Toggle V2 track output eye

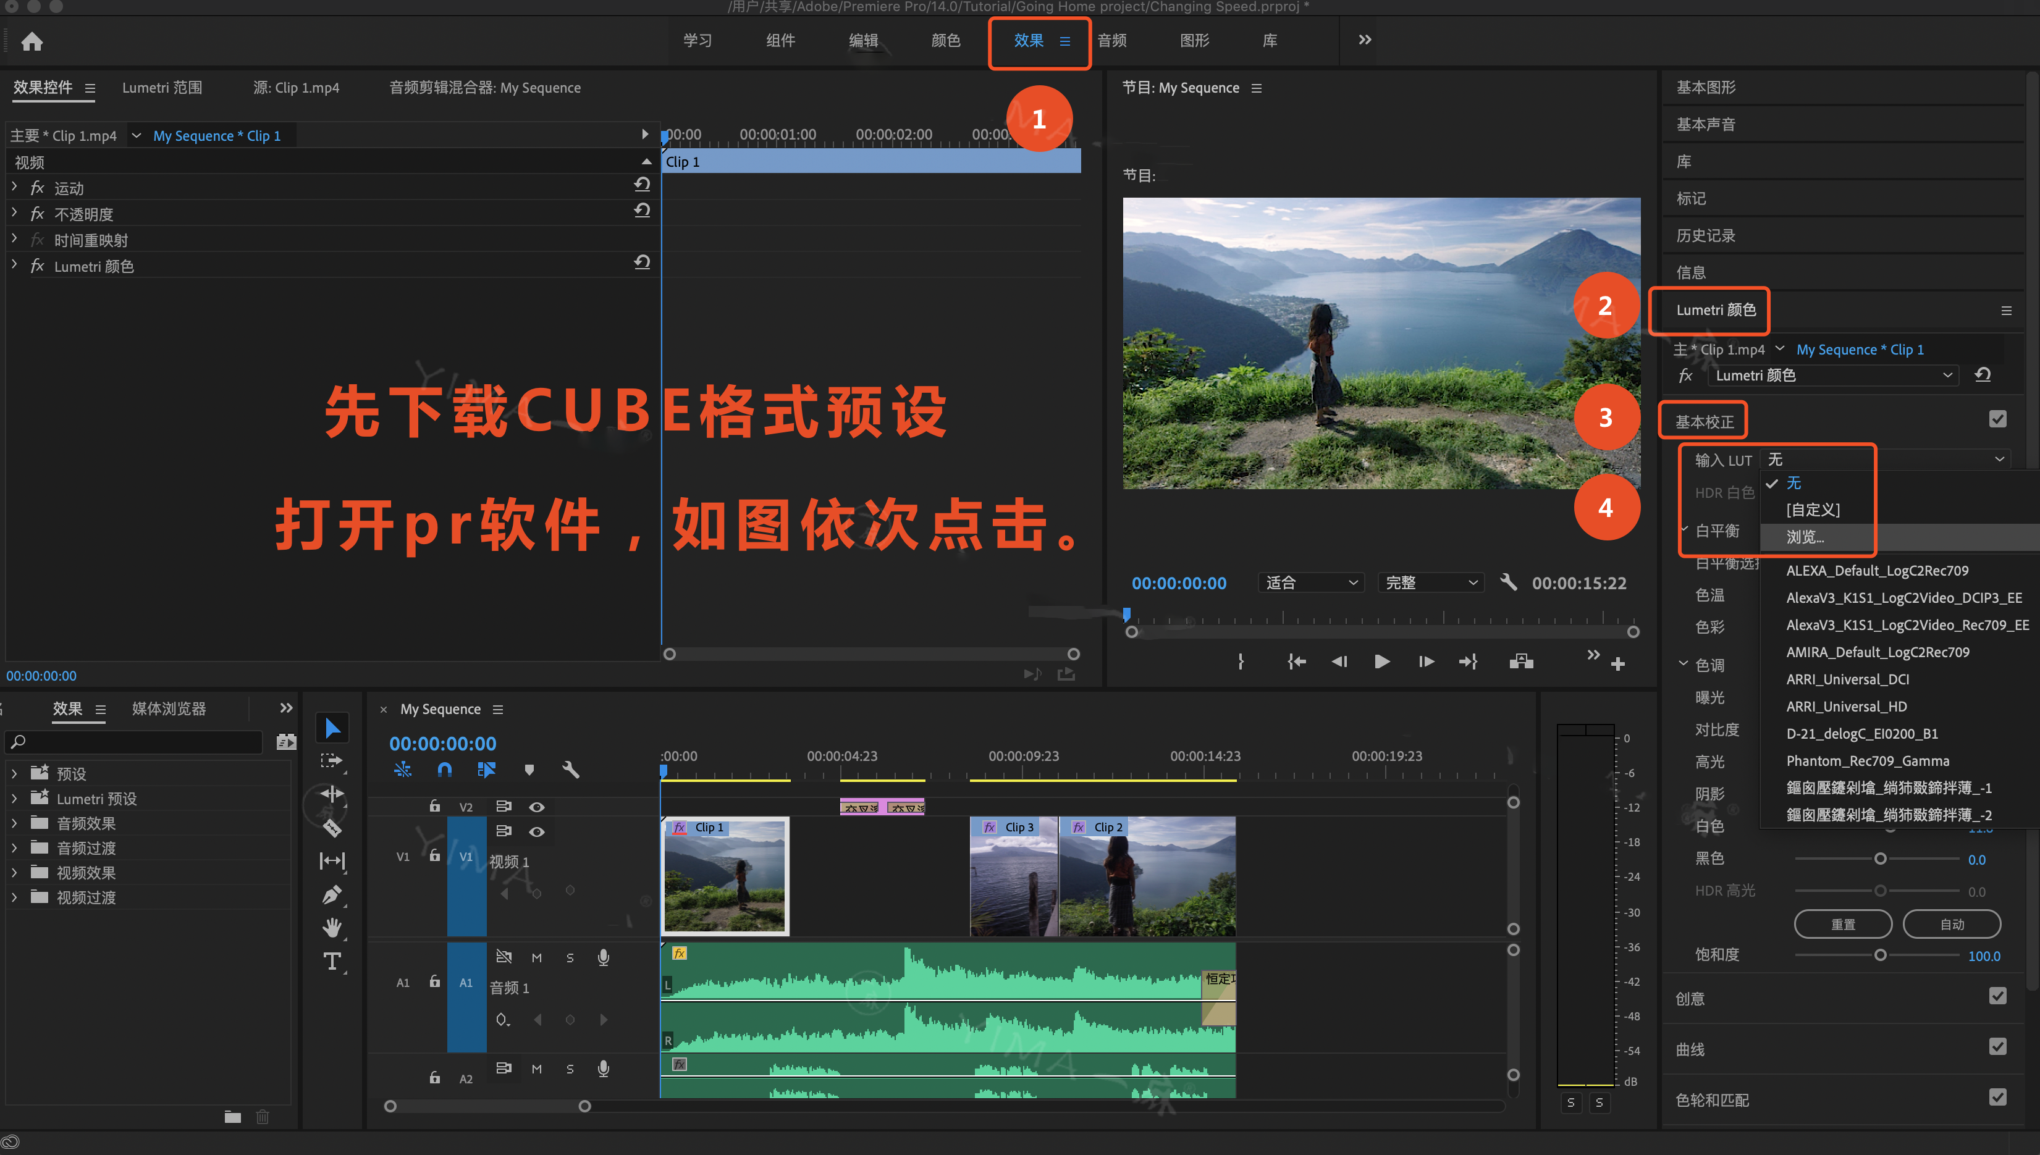tap(536, 807)
